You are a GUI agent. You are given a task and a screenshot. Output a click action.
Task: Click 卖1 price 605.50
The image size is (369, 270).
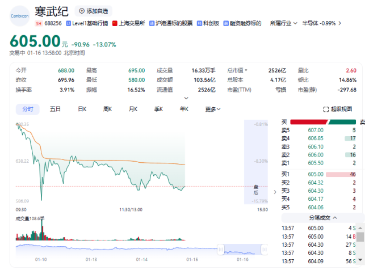point(316,163)
